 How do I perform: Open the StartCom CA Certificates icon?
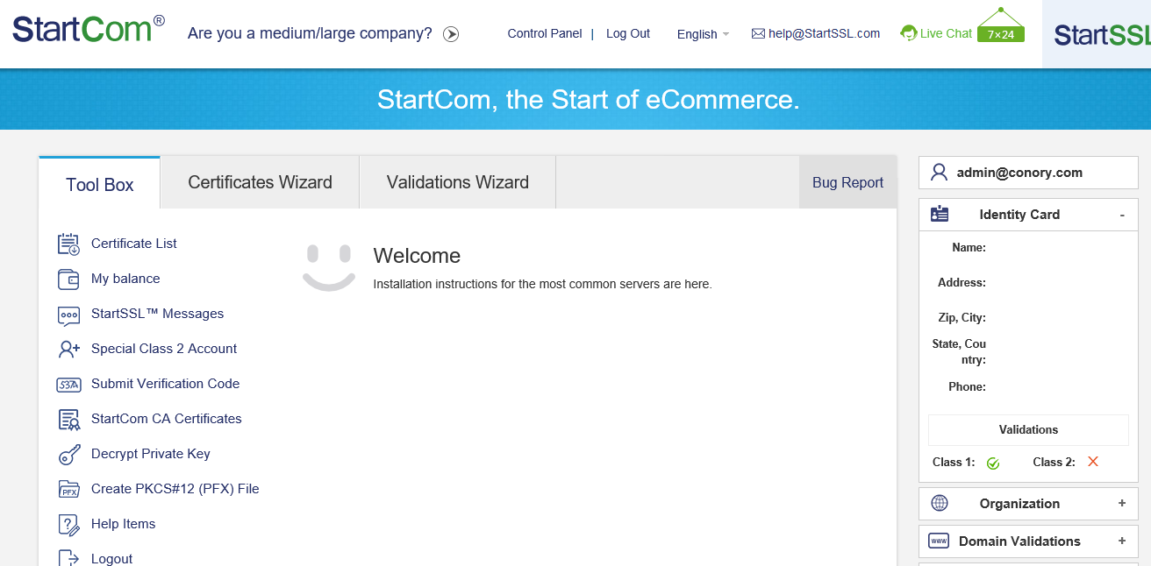[68, 420]
